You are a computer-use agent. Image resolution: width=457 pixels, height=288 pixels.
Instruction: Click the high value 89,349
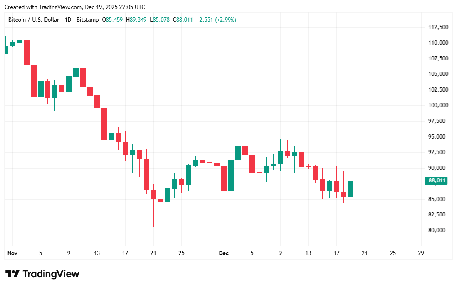(x=138, y=20)
